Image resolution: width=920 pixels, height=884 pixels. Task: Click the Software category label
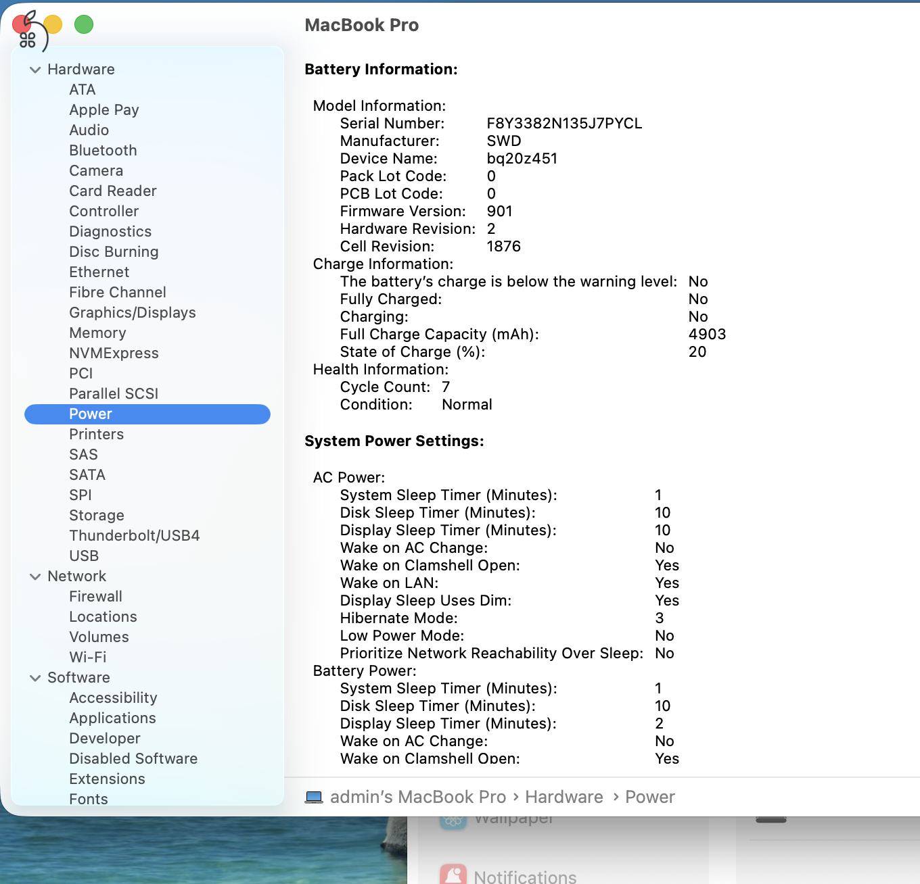(x=78, y=678)
